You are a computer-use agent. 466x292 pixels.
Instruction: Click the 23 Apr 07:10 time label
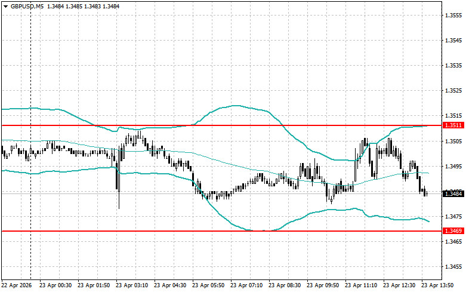coord(246,285)
